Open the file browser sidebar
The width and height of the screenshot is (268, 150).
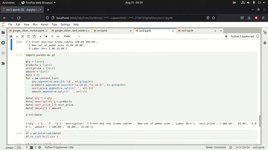click(x=3, y=32)
